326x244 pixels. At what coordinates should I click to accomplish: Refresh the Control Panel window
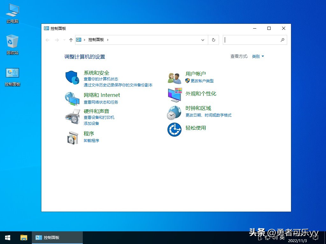click(213, 40)
